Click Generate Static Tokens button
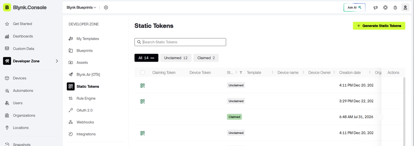 point(379,26)
